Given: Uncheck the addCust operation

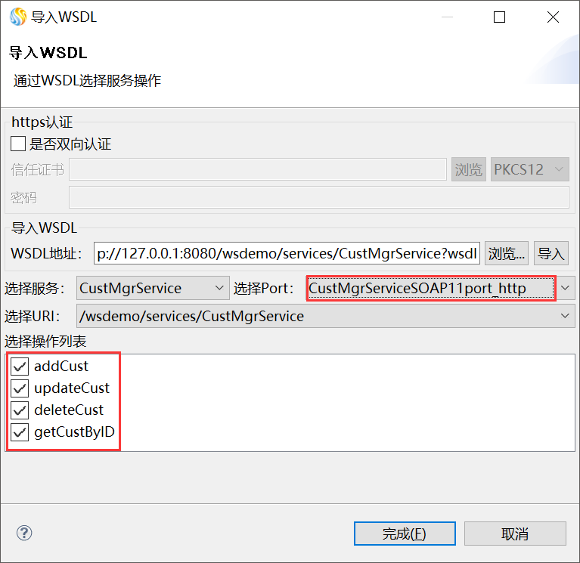Looking at the screenshot, I should (20, 367).
